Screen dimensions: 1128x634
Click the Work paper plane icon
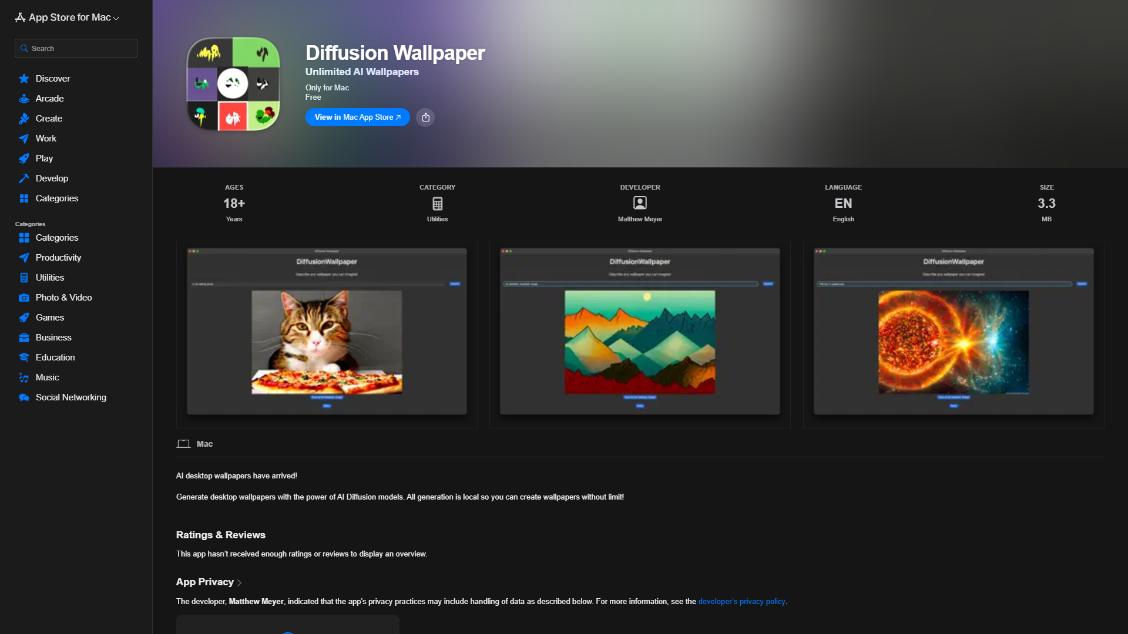pos(24,139)
